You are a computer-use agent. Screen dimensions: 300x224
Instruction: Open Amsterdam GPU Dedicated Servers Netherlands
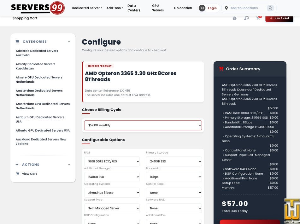tap(43, 106)
